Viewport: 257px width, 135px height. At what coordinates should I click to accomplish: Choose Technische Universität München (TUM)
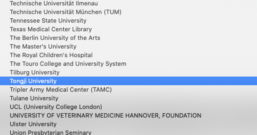[x=129, y=12]
